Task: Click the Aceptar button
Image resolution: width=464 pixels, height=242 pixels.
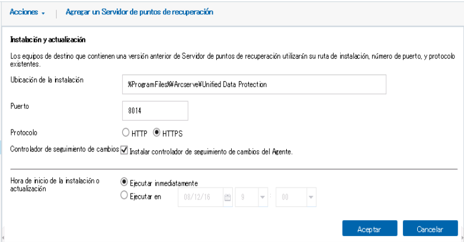Action: (x=370, y=228)
